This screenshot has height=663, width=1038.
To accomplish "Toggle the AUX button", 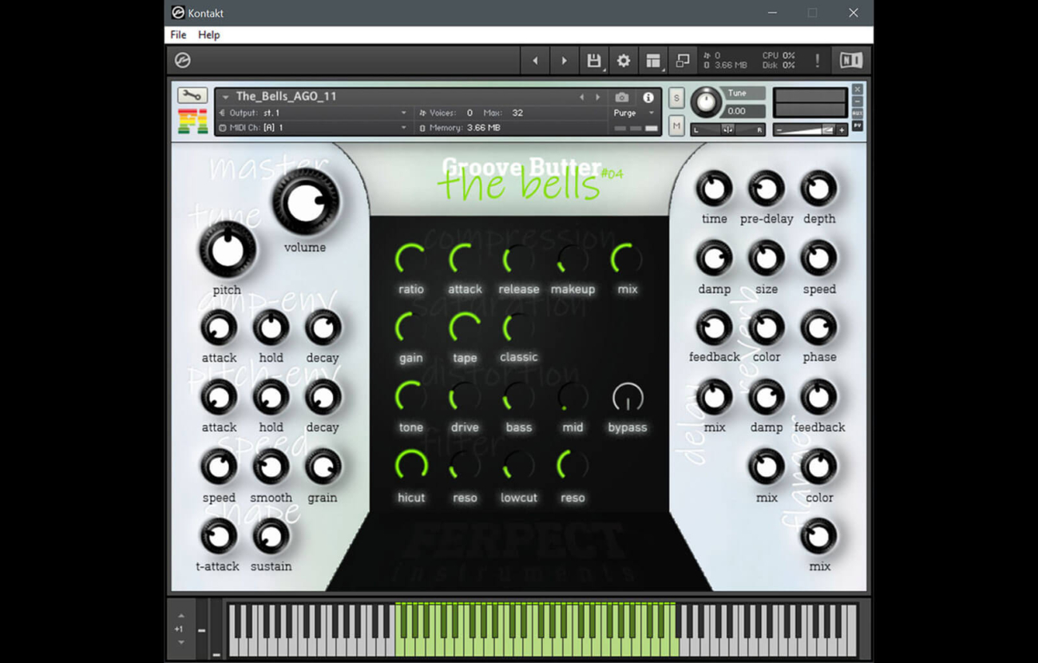I will tap(858, 113).
